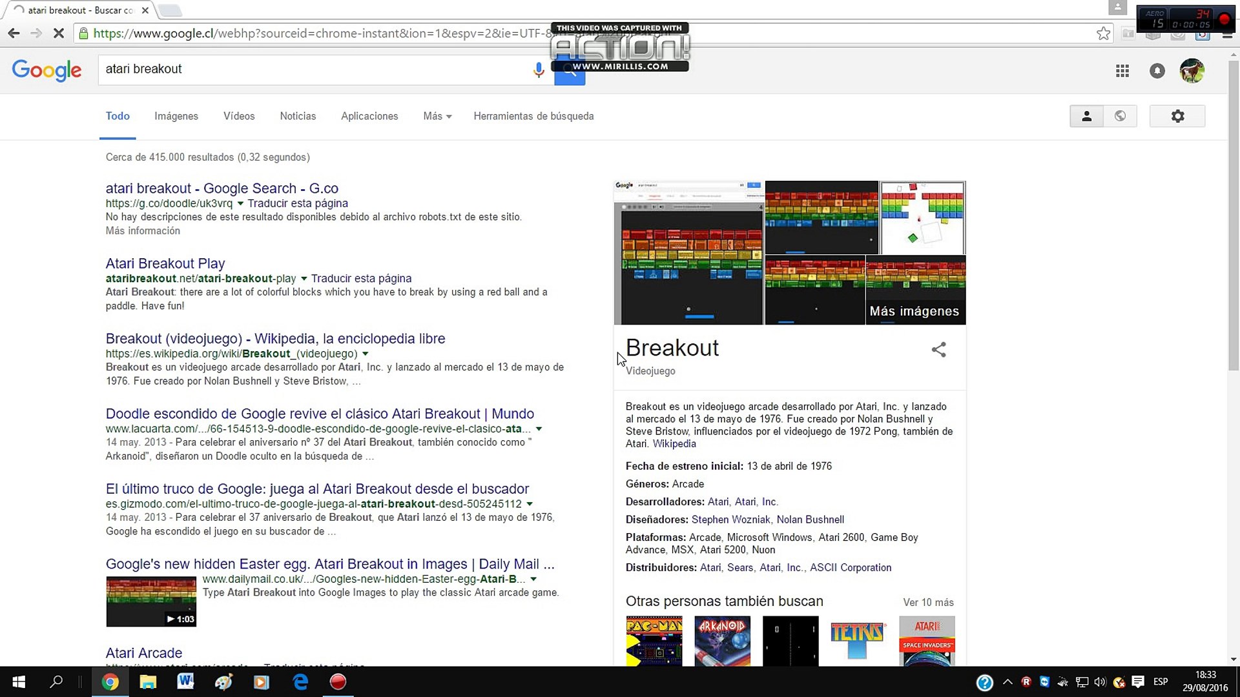Launch Microsoft Edge from taskbar
This screenshot has width=1240, height=697.
click(x=300, y=682)
